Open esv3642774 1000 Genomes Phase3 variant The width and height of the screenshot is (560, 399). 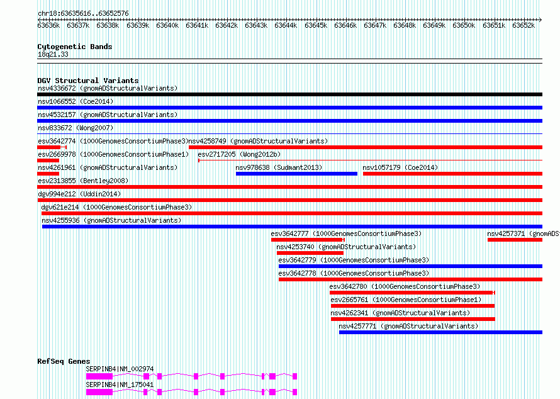click(x=113, y=141)
